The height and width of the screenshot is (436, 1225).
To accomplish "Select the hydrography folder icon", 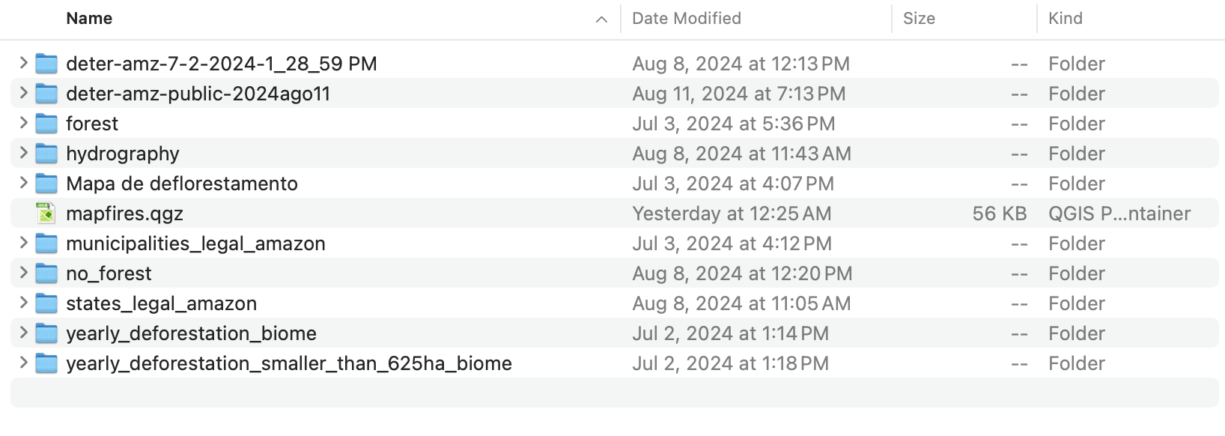I will [x=46, y=154].
